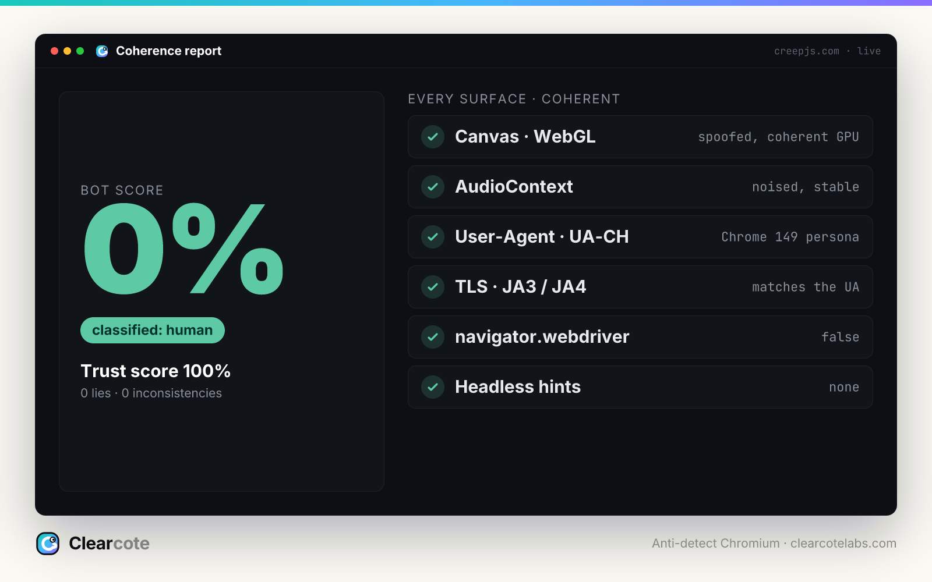
Task: Click the green window maximize dot
Action: point(80,51)
